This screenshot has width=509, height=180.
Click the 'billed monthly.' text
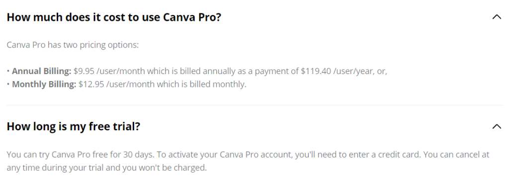[x=218, y=85]
